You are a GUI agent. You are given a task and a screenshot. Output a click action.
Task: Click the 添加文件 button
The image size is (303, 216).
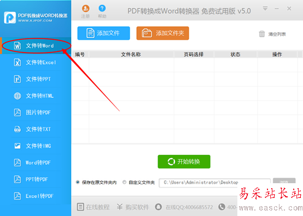click(103, 33)
